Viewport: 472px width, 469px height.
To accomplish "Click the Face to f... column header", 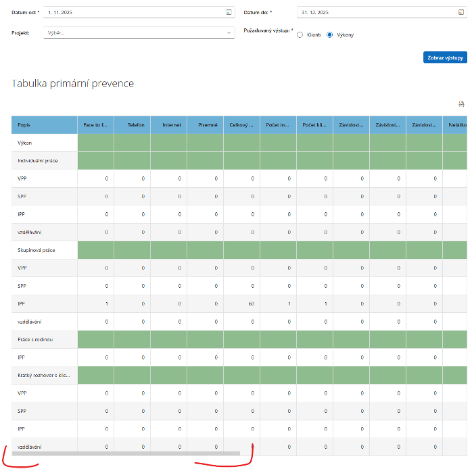I will pyautogui.click(x=95, y=125).
